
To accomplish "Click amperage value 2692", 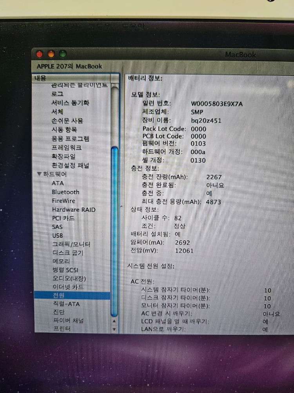I will (x=183, y=242).
